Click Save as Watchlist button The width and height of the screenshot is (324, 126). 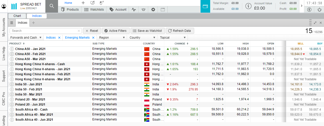click(x=148, y=31)
